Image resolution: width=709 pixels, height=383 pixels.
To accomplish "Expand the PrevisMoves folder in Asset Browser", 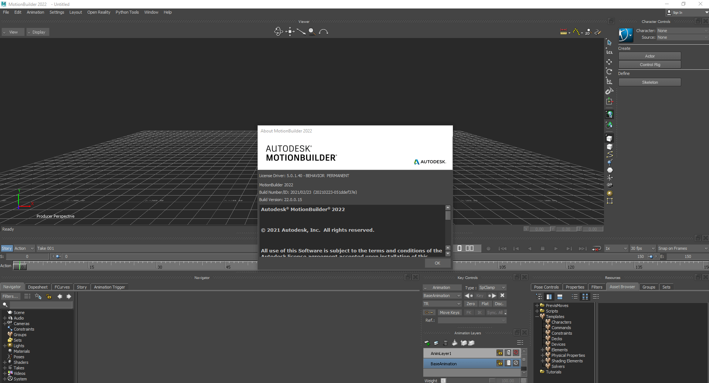I will coord(537,306).
